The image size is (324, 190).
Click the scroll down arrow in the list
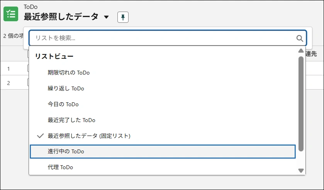[x=301, y=170]
